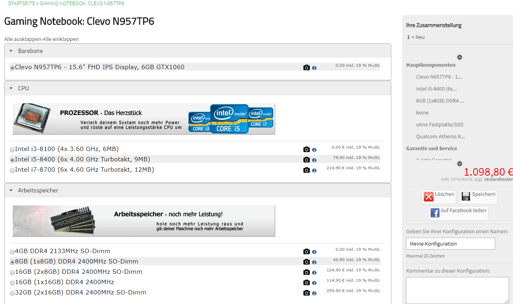The width and height of the screenshot is (513, 304).
Task: Focus the configuration name input field
Action: (x=451, y=244)
